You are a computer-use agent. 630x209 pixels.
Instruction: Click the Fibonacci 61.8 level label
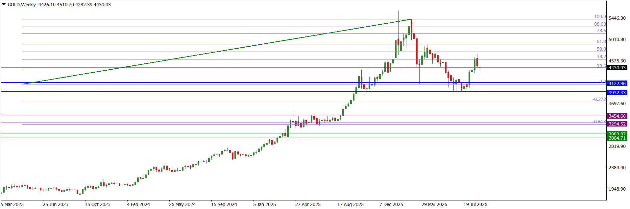point(601,41)
